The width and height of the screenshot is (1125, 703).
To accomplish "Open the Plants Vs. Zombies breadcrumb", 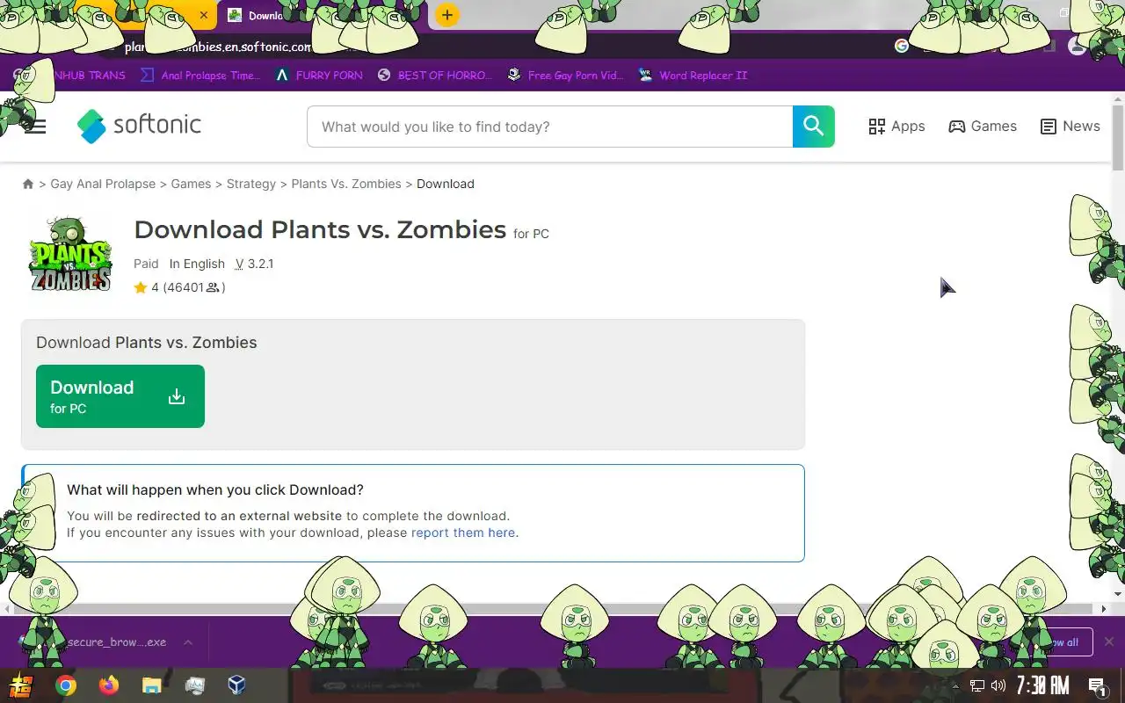I will click(346, 184).
